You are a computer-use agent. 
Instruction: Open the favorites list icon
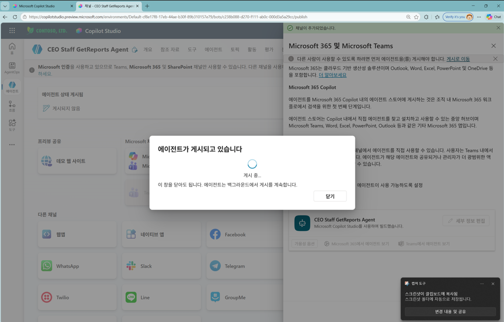click(x=437, y=17)
